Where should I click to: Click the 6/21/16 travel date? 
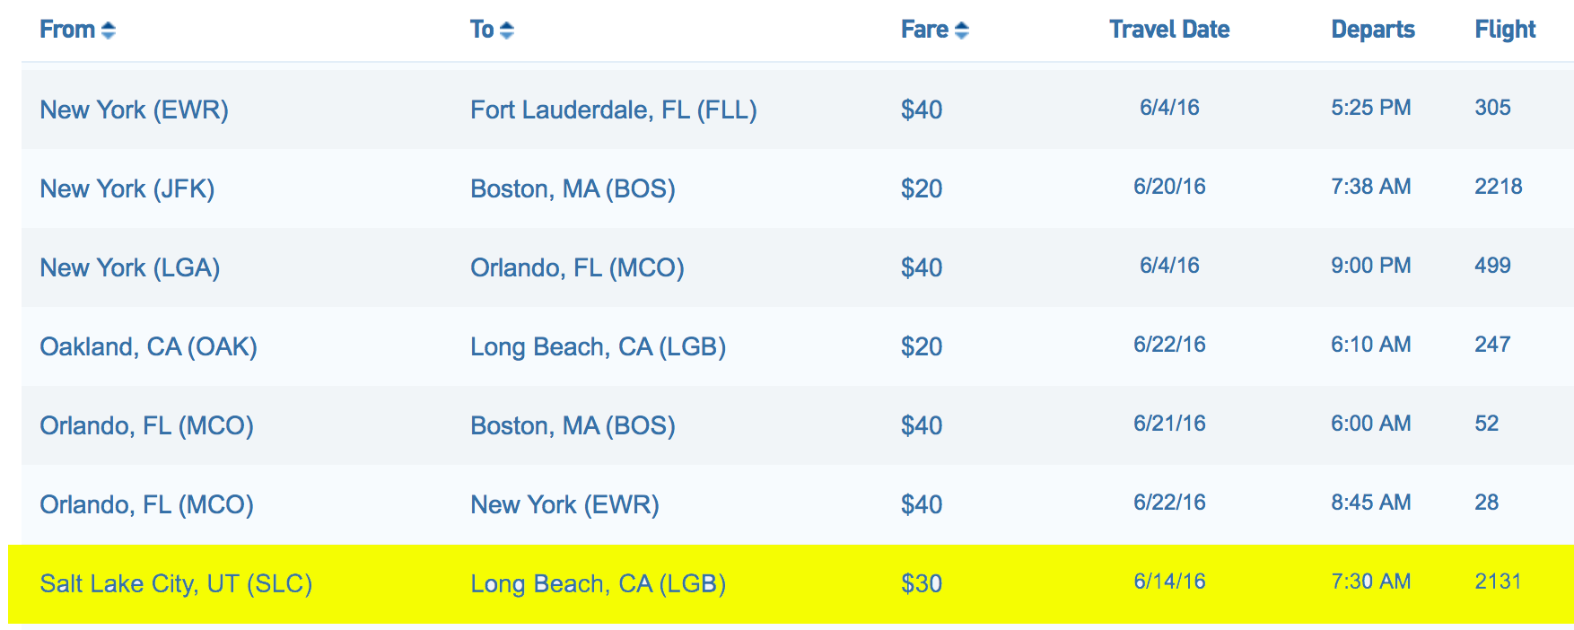click(x=1168, y=424)
